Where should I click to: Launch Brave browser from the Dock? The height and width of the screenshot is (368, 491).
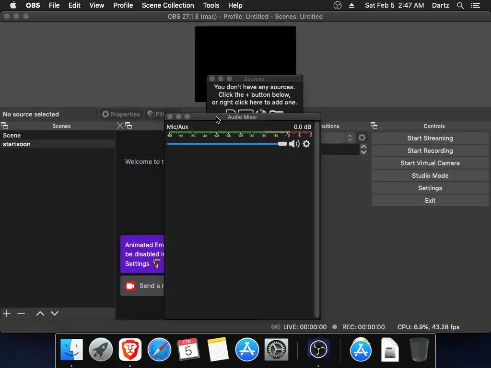point(130,349)
